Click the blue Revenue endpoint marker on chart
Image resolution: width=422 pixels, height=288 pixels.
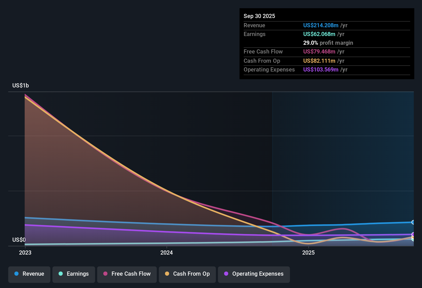coord(413,222)
